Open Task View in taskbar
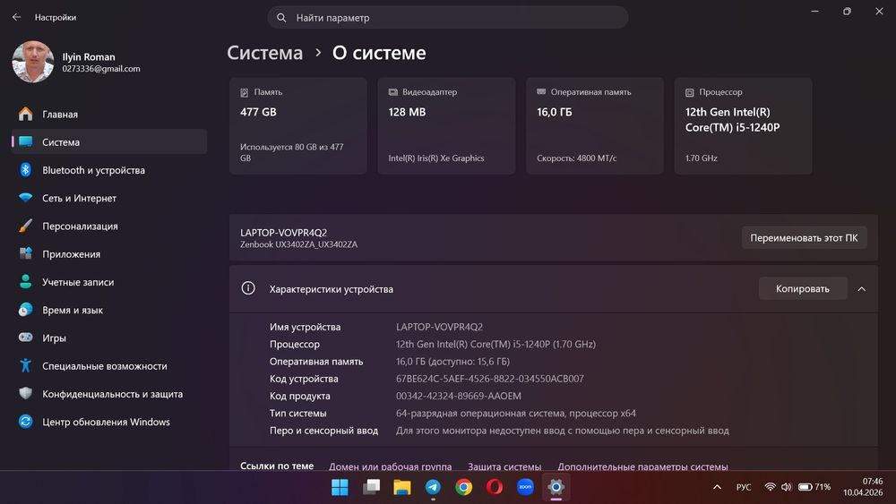Screen dimensions: 896x504 point(371,487)
